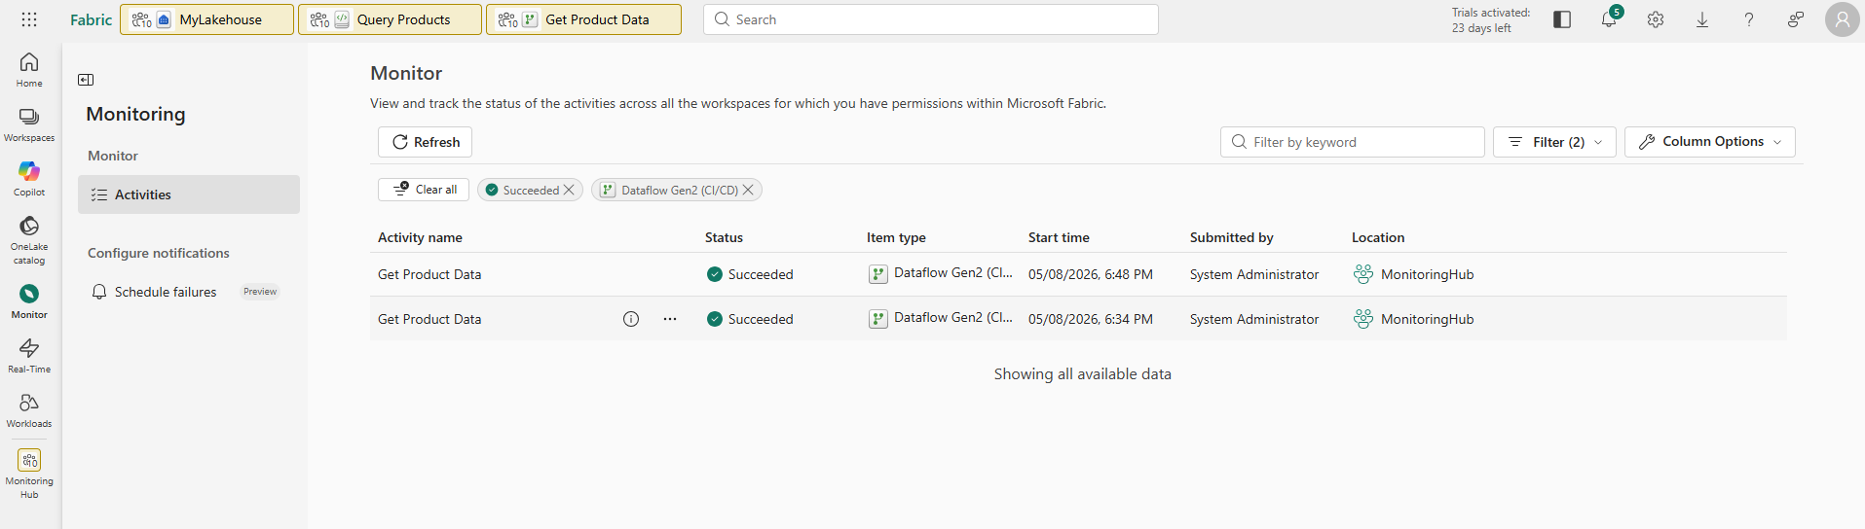This screenshot has height=529, width=1865.
Task: Switch to MyLakehouse tab
Action: 206,19
